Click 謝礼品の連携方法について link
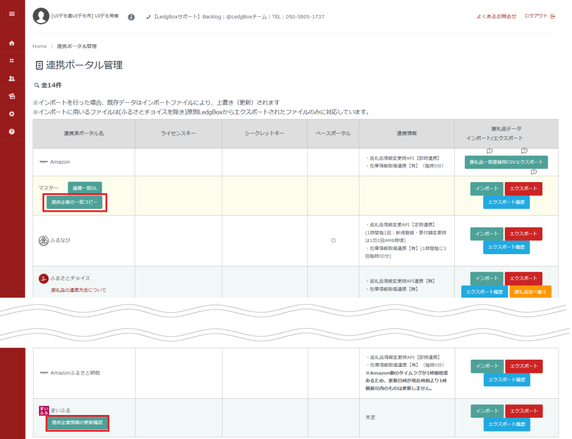Viewport: 572px width, 439px height. coord(78,290)
